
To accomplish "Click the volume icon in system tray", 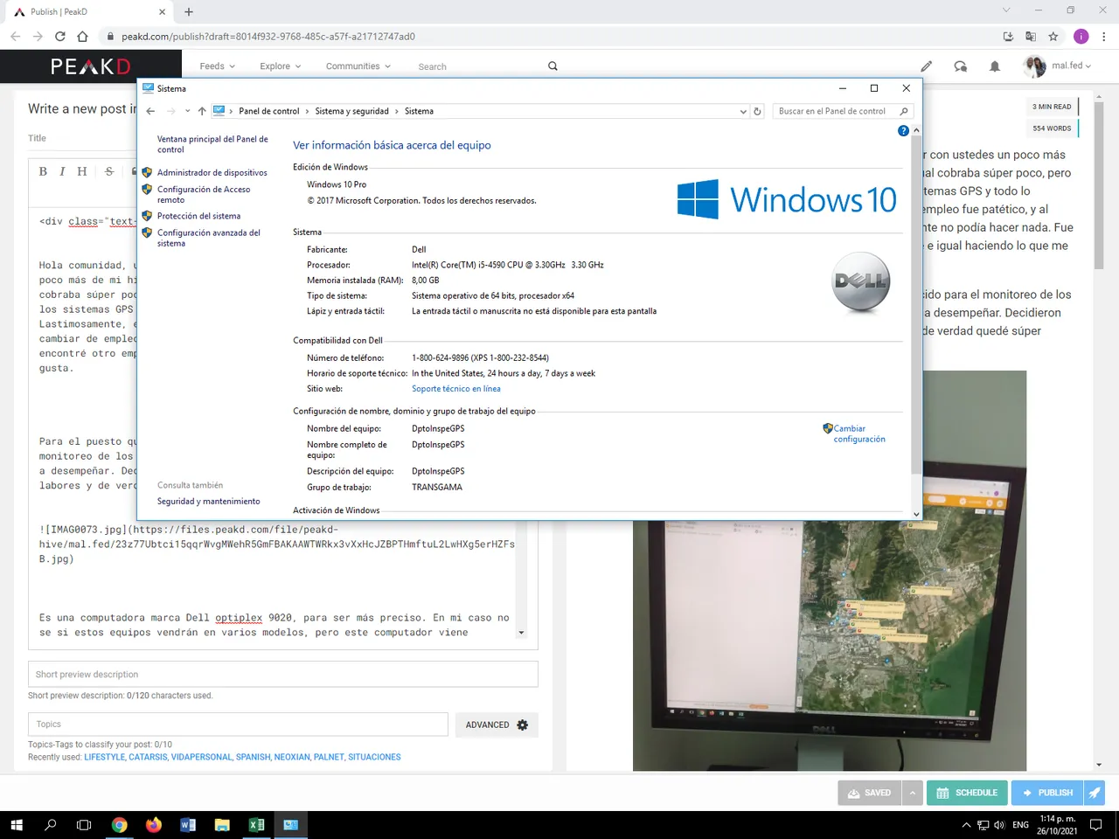I will (x=999, y=824).
